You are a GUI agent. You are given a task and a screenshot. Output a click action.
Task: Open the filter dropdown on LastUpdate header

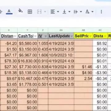72,36
